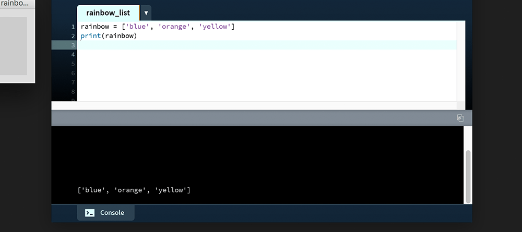This screenshot has width=522, height=232.
Task: Click the copy output icon on gray bar
Action: click(460, 118)
